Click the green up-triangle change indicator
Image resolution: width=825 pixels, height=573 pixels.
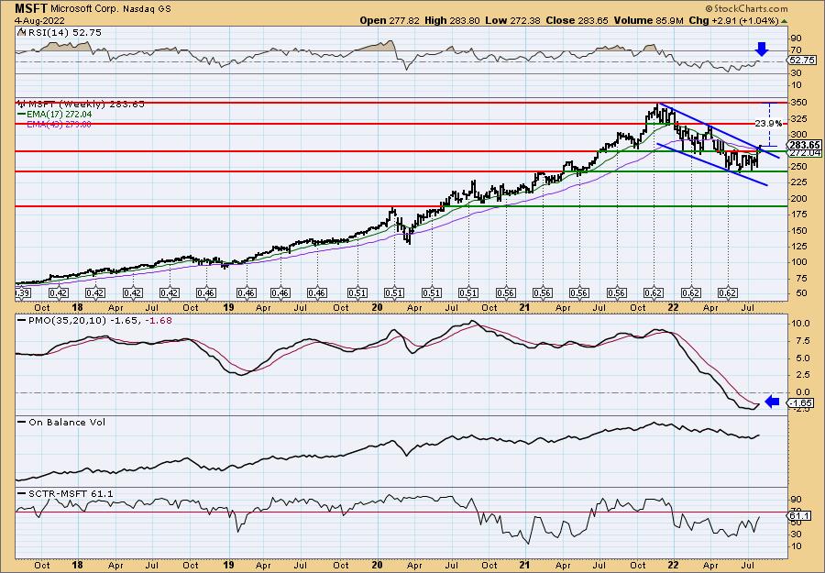784,21
